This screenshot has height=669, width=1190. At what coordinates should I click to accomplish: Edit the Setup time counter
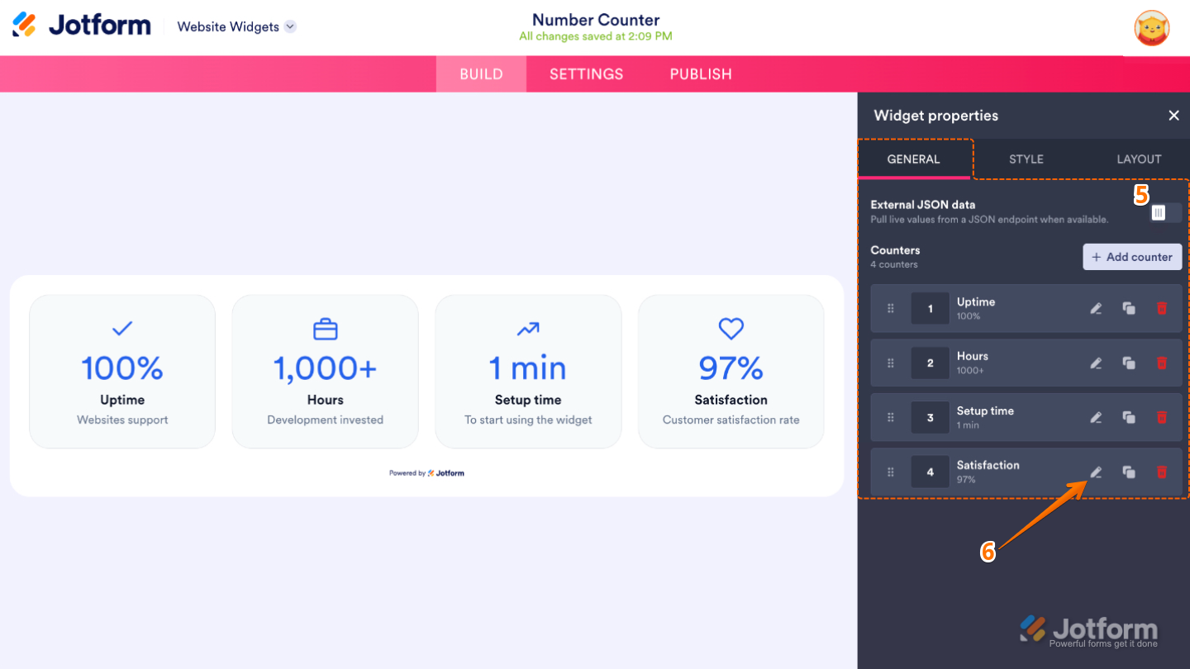tap(1096, 418)
